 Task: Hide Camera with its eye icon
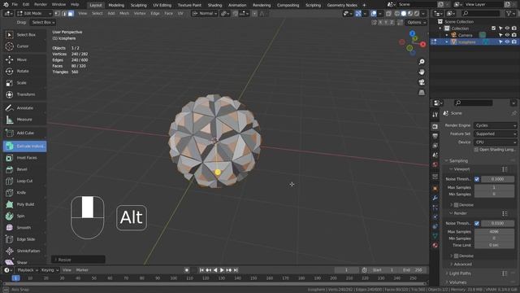tap(507, 35)
